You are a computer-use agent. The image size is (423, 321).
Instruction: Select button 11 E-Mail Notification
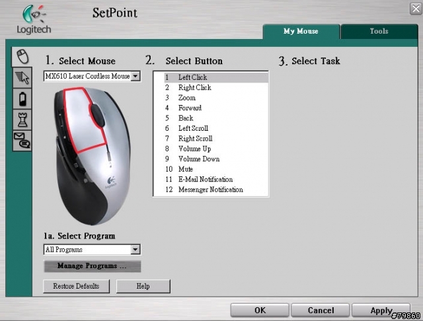coord(216,180)
